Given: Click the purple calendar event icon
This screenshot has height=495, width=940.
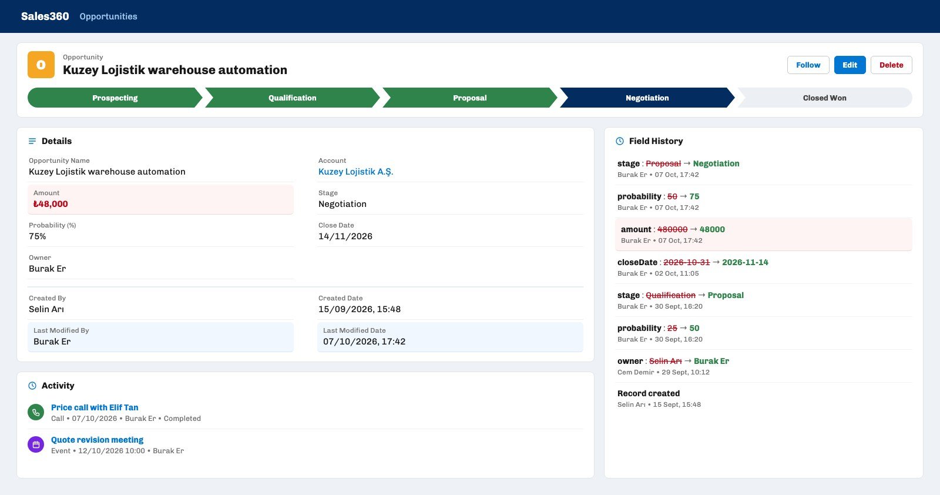Looking at the screenshot, I should click(x=36, y=445).
